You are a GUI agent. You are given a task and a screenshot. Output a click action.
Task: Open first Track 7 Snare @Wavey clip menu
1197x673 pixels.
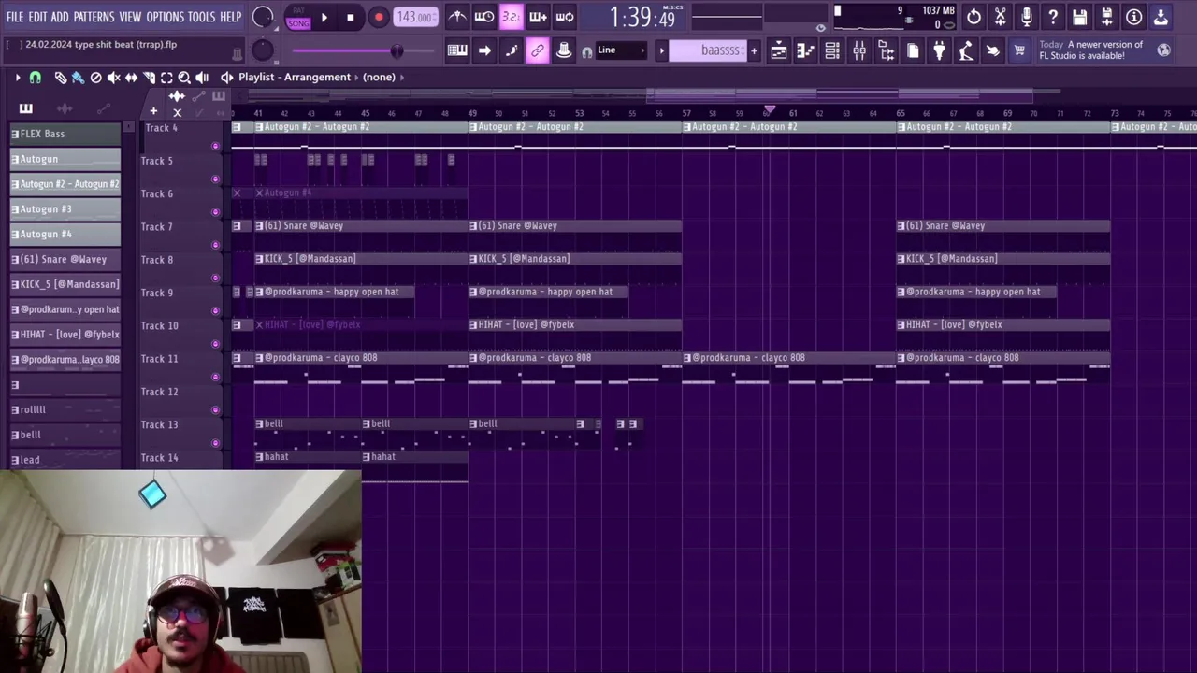[260, 226]
